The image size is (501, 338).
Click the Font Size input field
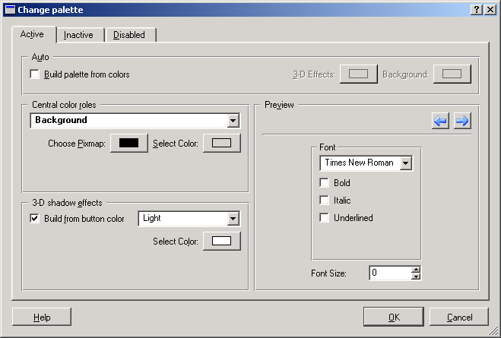388,273
